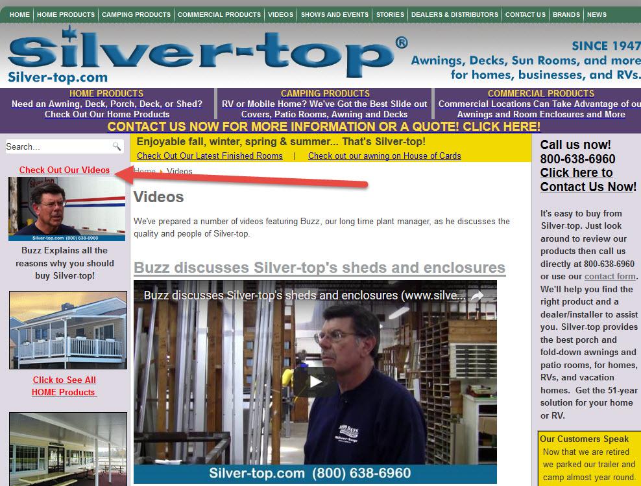This screenshot has height=486, width=641.
Task: Click Home in the breadcrumb trail
Action: click(145, 172)
